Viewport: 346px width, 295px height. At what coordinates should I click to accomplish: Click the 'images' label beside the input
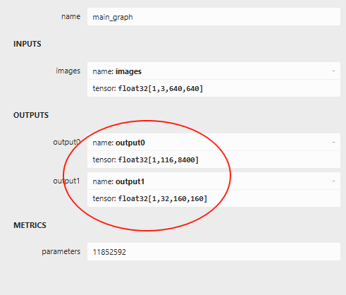pos(68,71)
